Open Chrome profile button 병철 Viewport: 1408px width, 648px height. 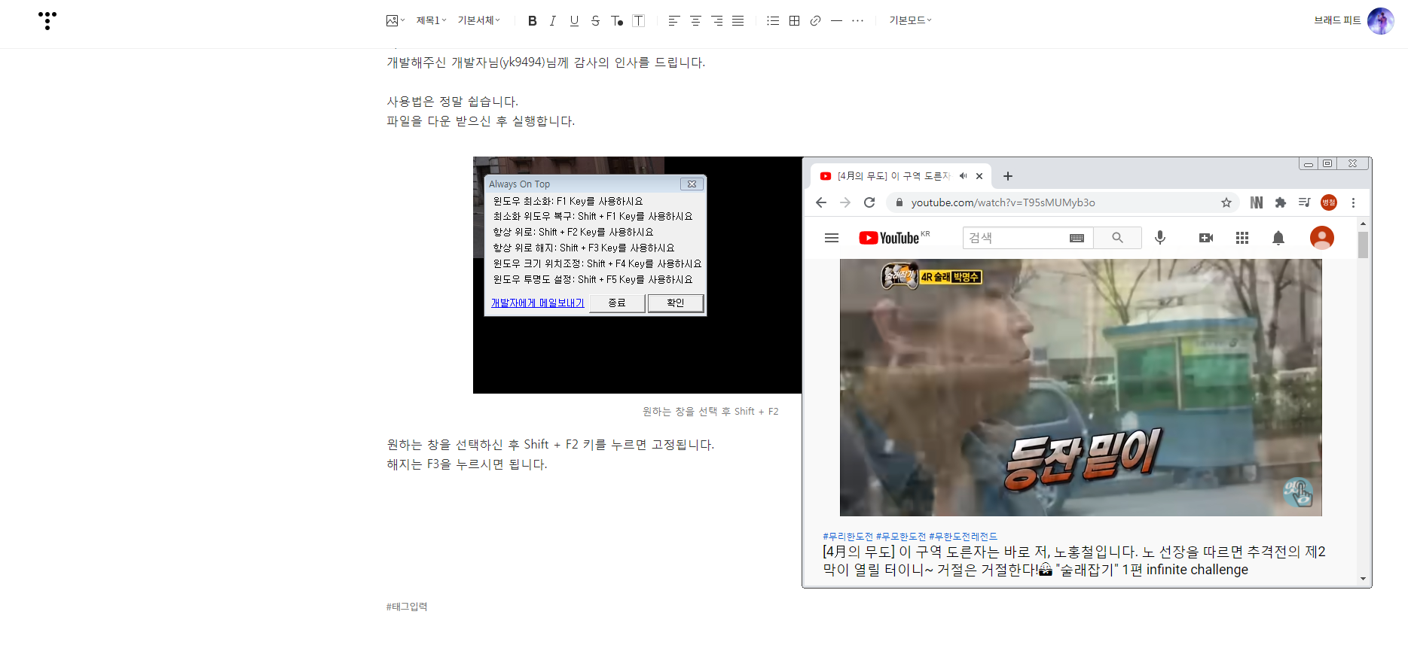click(x=1329, y=202)
